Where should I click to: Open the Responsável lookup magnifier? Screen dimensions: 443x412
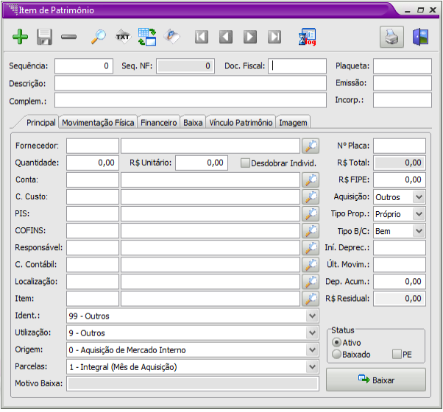(x=311, y=248)
